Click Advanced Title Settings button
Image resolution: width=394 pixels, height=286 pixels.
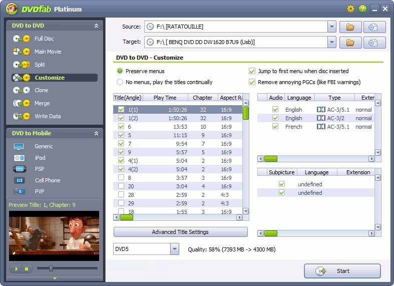tap(180, 232)
